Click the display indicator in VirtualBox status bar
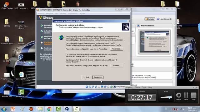Screen dimensions: 200x112 102,87
